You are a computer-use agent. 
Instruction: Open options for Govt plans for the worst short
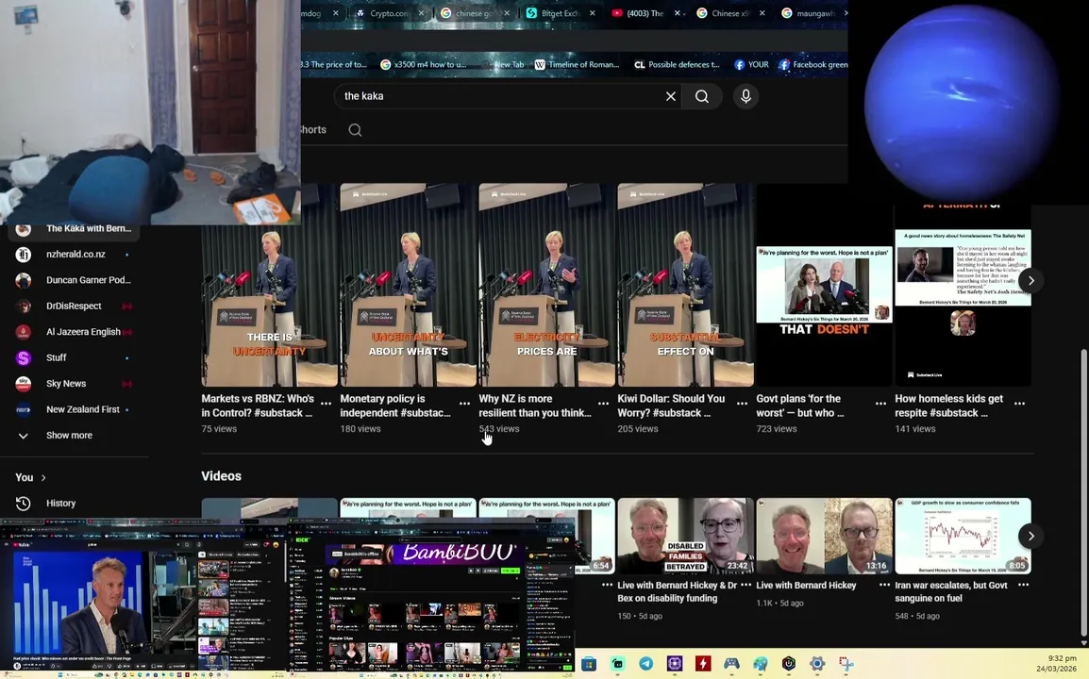[x=880, y=404]
